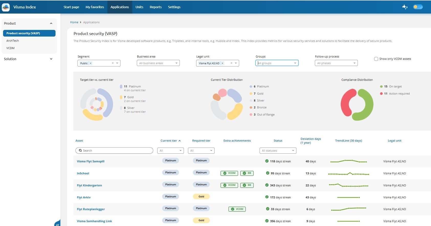Screen dimensions: 431x226
Task: Click the Home breadcrumb link
Action: click(x=74, y=22)
